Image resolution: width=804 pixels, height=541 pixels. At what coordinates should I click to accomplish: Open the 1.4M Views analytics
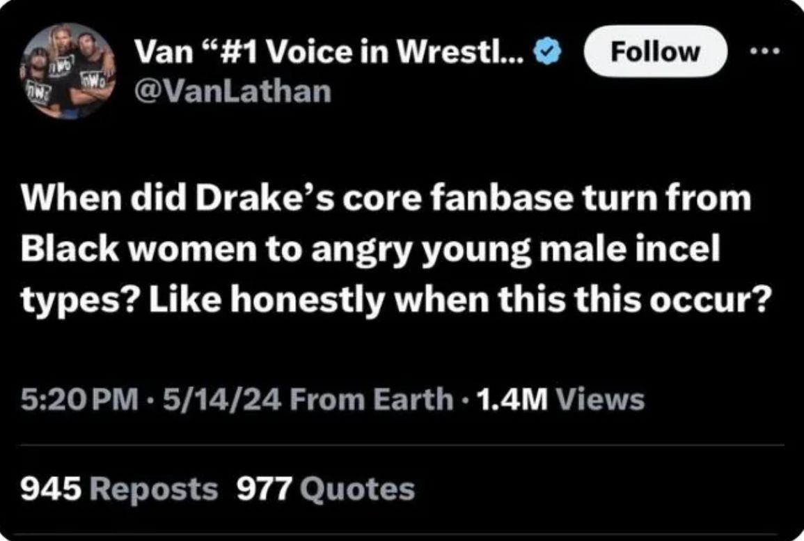(x=558, y=399)
